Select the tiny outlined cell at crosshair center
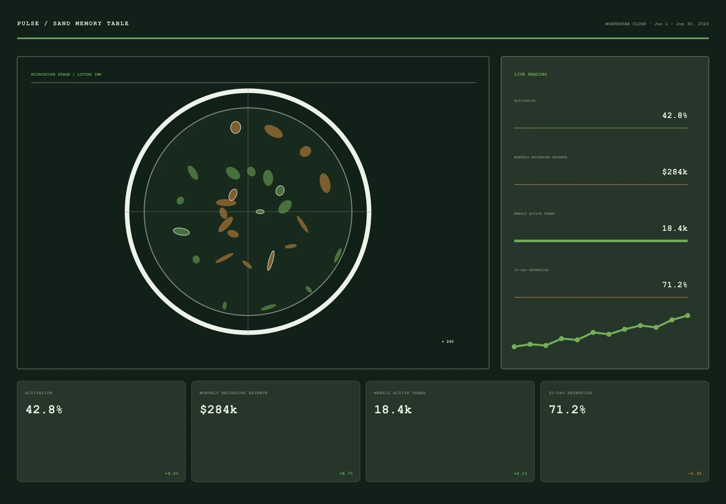This screenshot has height=504, width=726. pos(260,212)
